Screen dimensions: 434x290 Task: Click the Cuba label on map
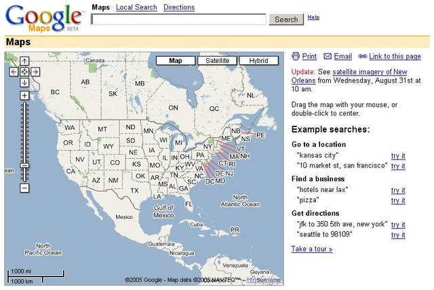pyautogui.click(x=196, y=224)
